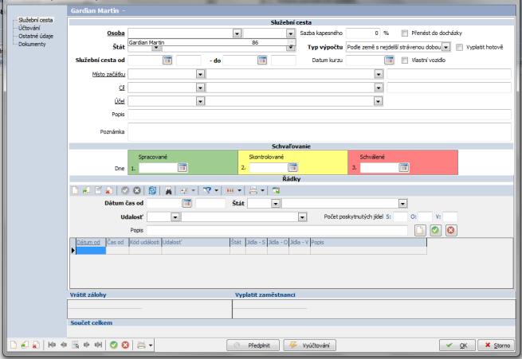Click the delete row icon in Řádky toolbar
This screenshot has height=359, width=522.
click(108, 190)
